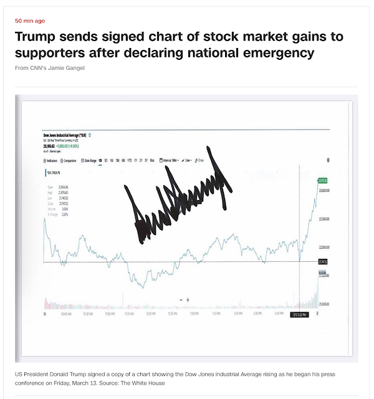Viewport: 374px width, 399px height.
Task: Click the star icon beside Dow Jones title
Action: pos(91,134)
